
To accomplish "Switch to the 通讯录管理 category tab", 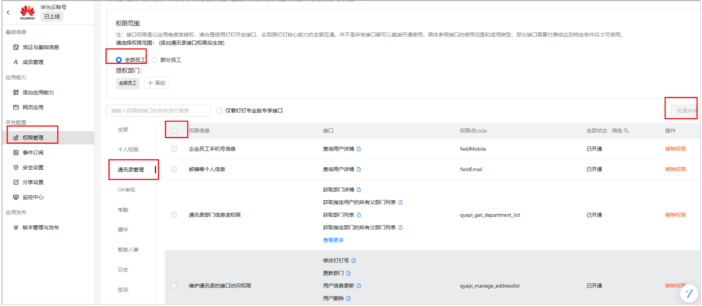I will click(131, 170).
